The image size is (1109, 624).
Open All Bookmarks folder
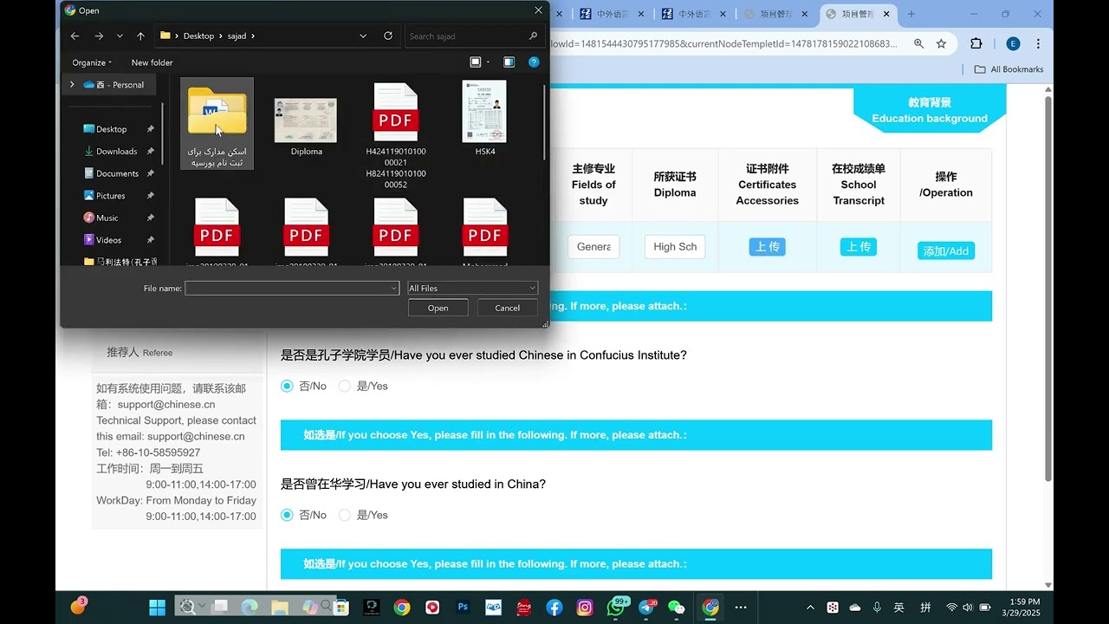tap(1008, 69)
